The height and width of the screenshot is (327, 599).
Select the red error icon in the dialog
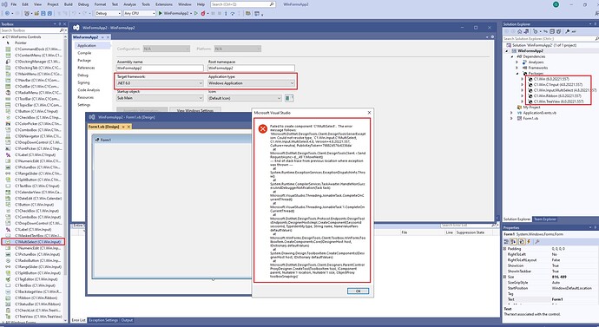pyautogui.click(x=263, y=129)
